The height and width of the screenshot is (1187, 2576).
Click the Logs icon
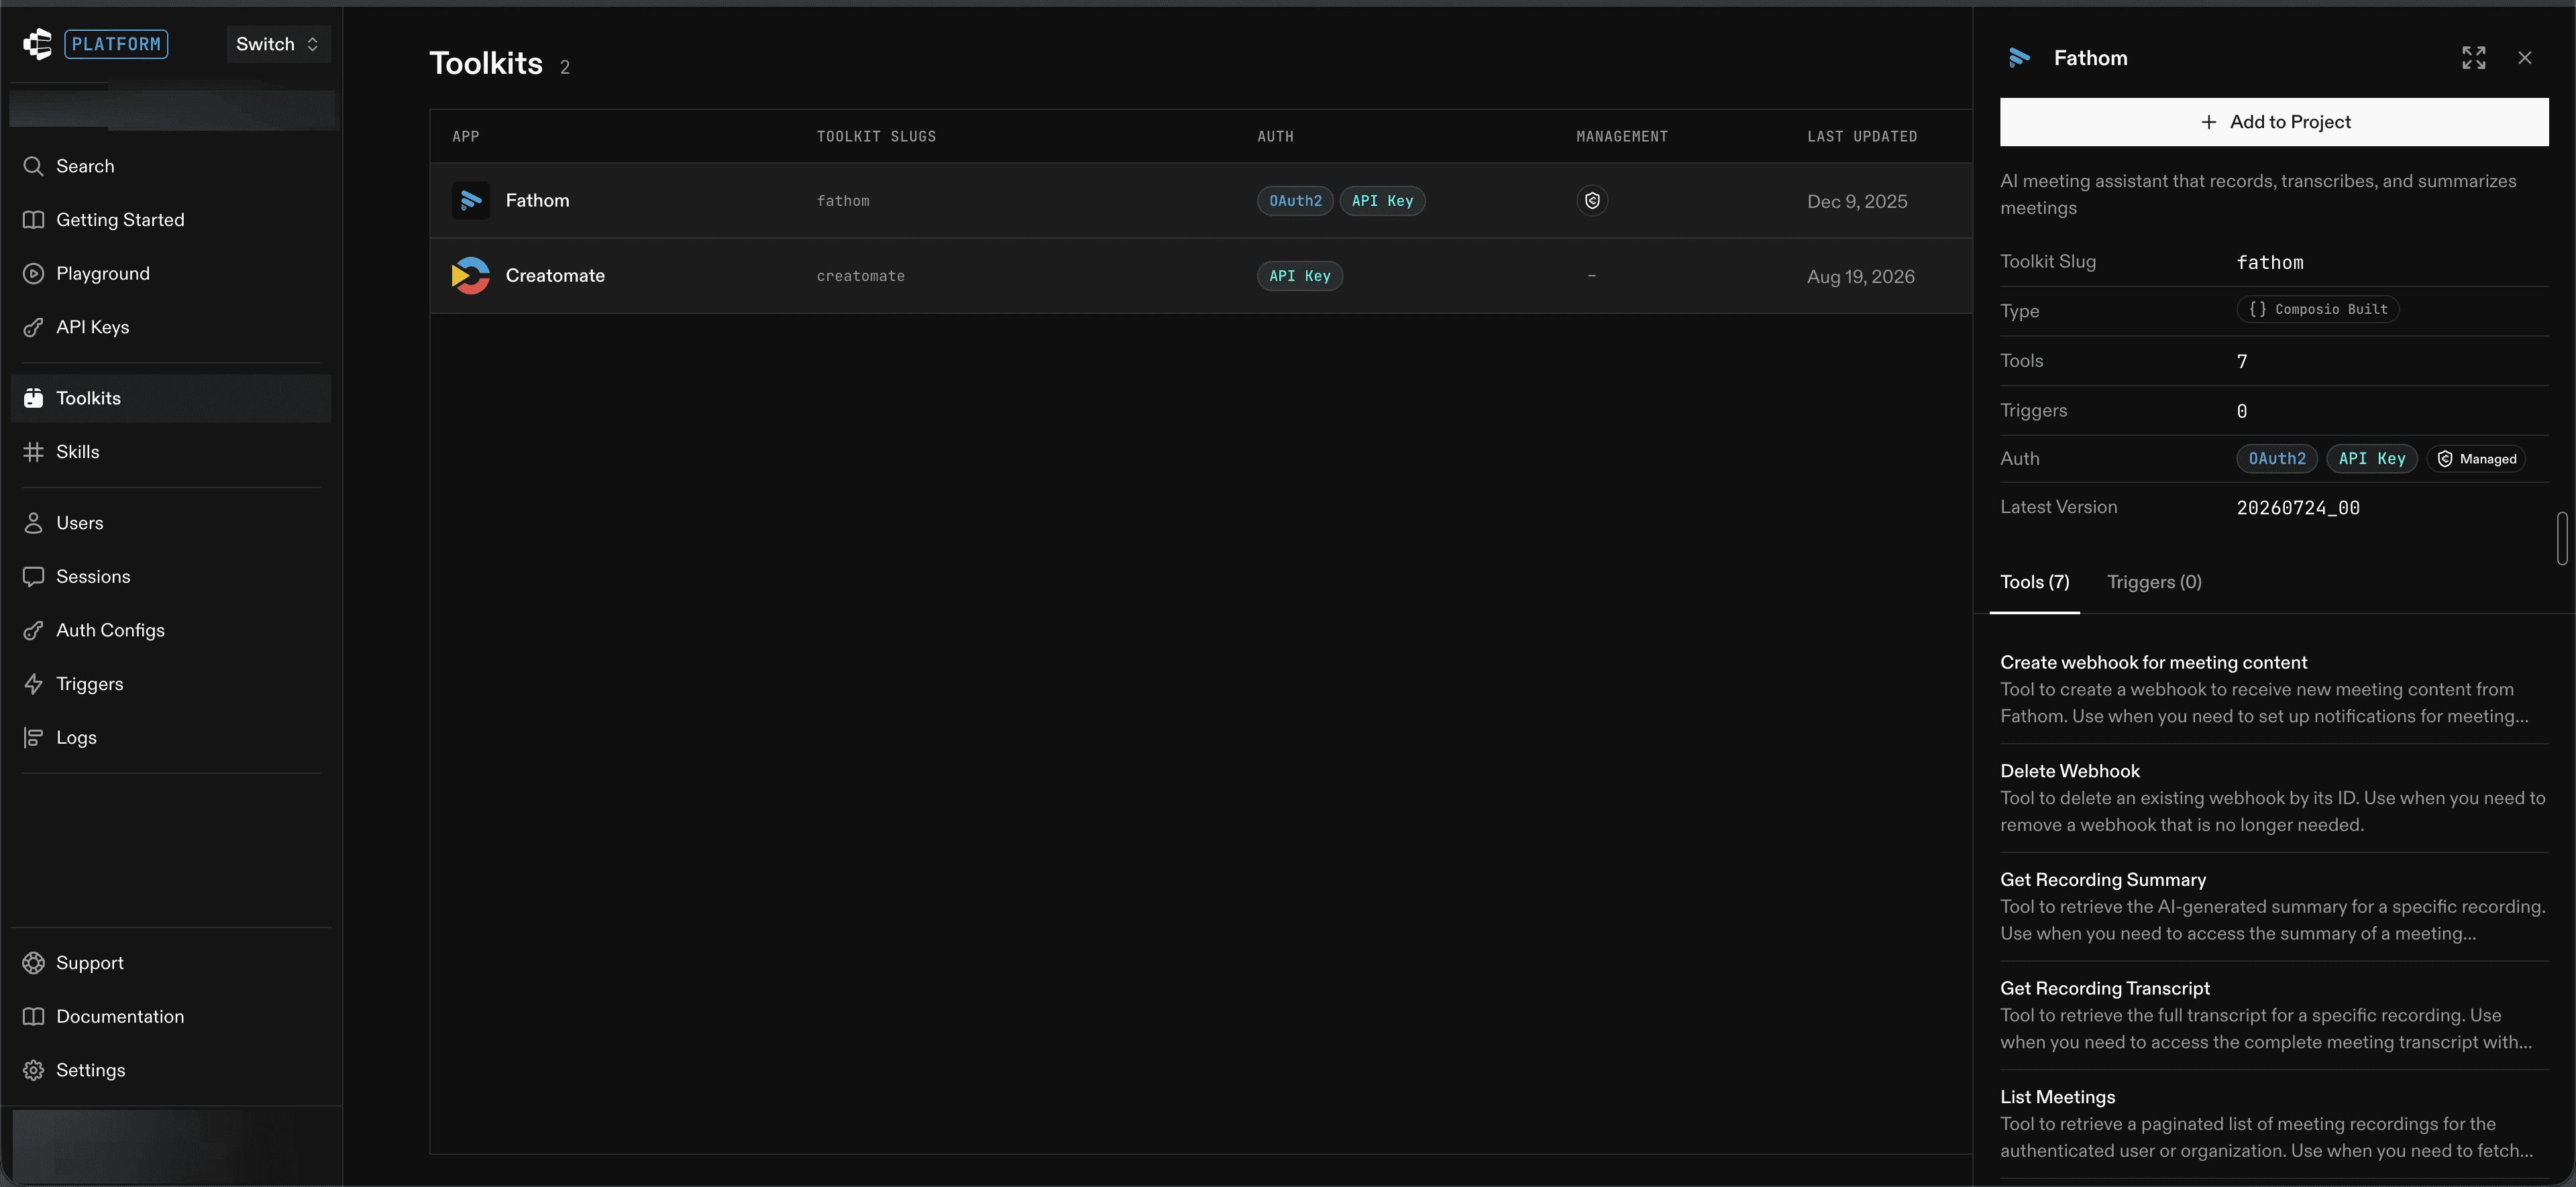(34, 738)
